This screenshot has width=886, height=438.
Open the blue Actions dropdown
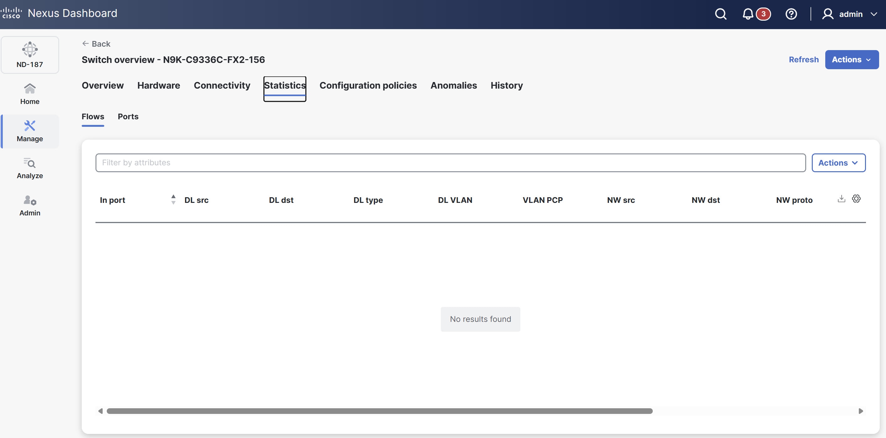tap(852, 59)
